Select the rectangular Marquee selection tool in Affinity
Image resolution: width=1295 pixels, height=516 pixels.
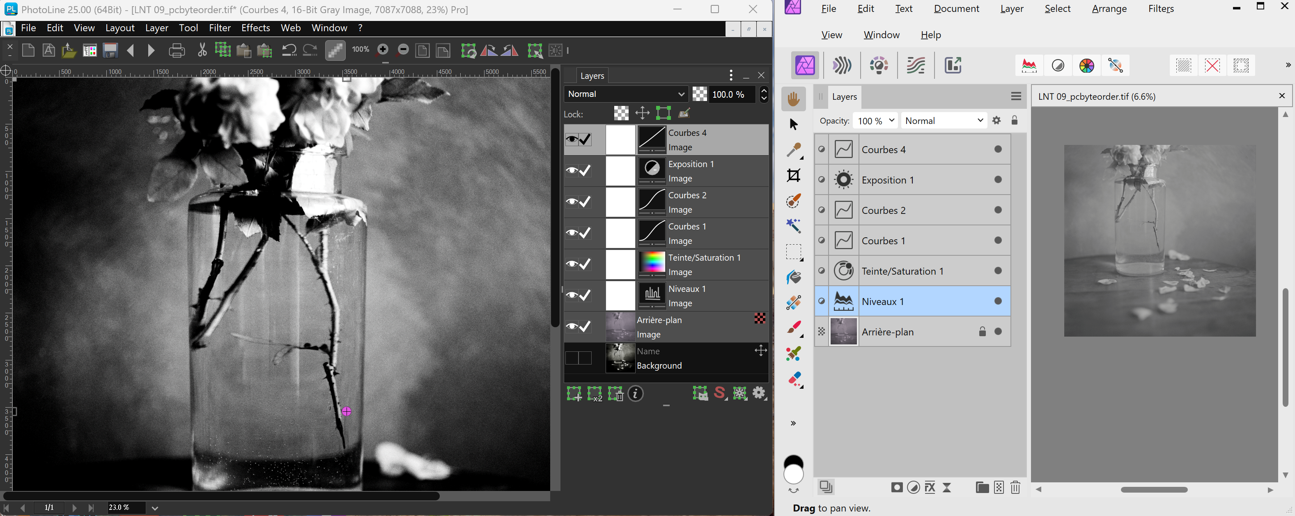tap(794, 252)
